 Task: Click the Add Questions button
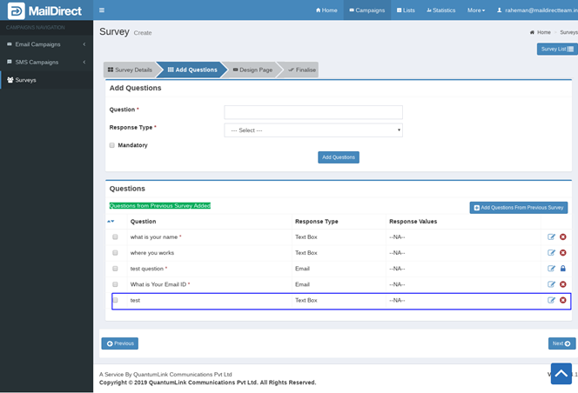pyautogui.click(x=338, y=157)
